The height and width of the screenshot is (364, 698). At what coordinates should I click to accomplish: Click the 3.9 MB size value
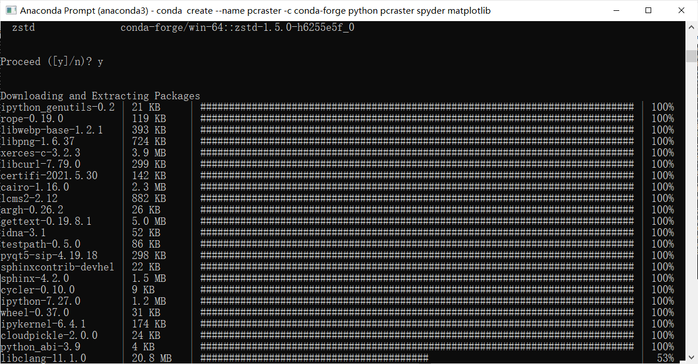coord(149,153)
